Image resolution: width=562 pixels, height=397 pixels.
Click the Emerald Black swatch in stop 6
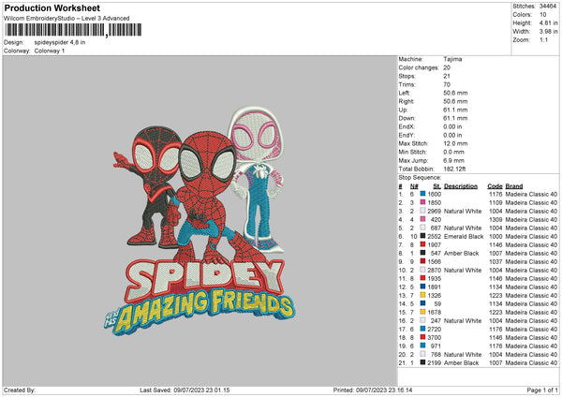coord(423,236)
